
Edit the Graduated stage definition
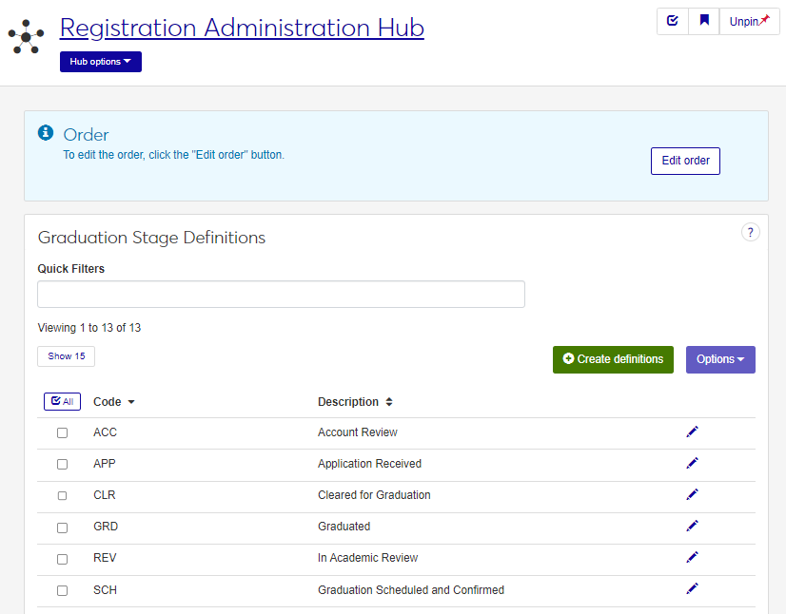[692, 526]
